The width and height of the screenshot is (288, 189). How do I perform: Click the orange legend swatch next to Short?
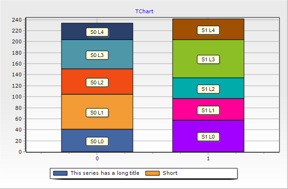(152, 173)
